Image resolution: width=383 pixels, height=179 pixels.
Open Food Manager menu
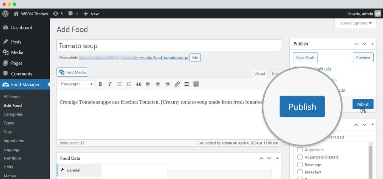[x=25, y=85]
